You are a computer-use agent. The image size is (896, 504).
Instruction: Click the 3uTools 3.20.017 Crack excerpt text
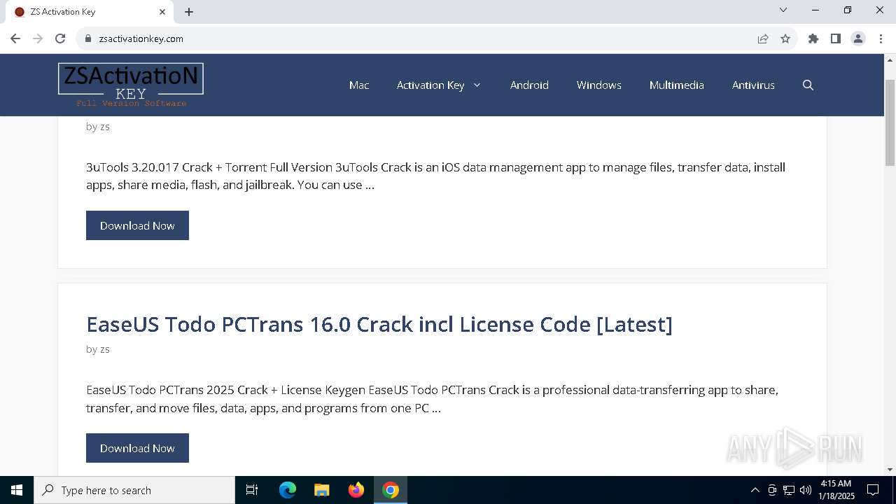coord(435,176)
